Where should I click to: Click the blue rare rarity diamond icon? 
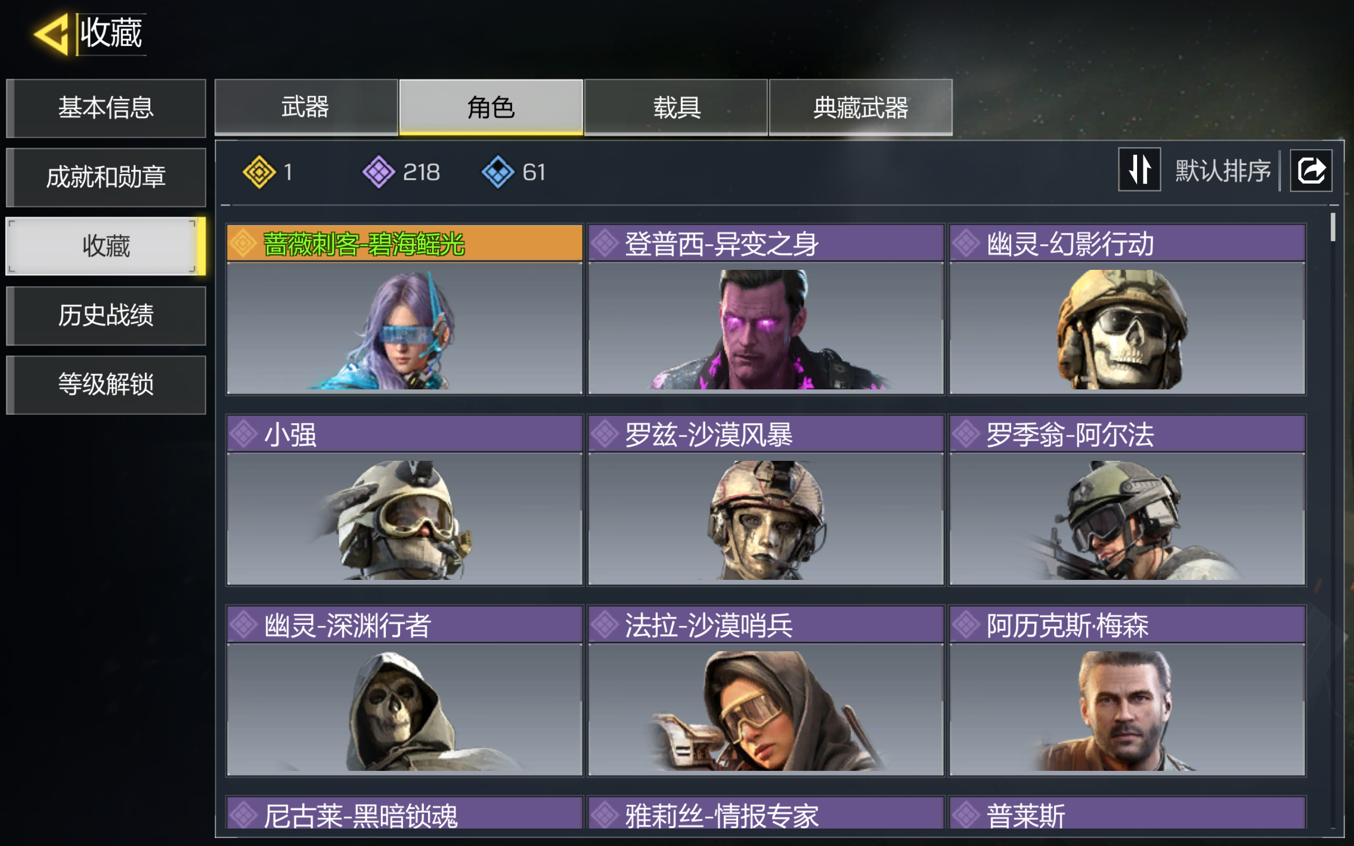pyautogui.click(x=498, y=172)
